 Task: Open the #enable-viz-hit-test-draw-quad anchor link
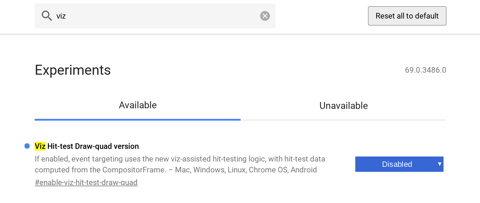86,182
